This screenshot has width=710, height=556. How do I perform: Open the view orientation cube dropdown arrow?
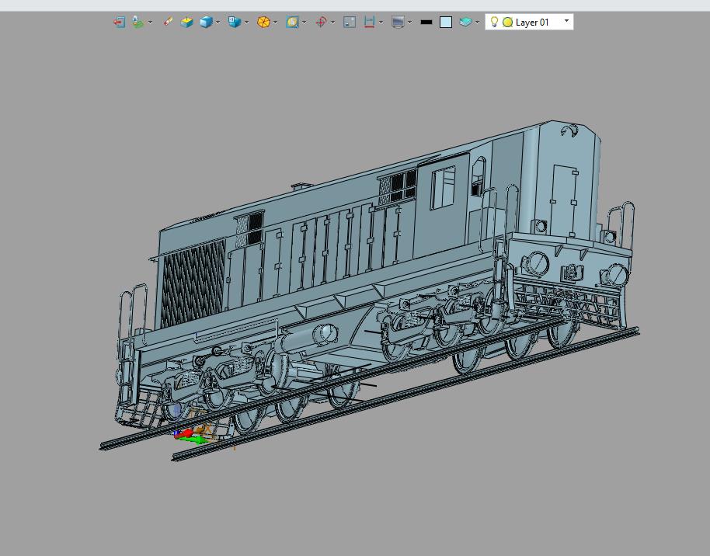[x=246, y=23]
